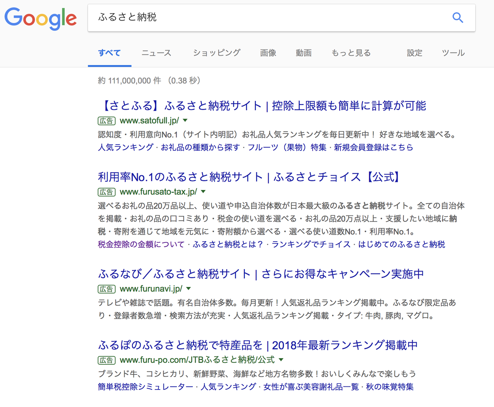This screenshot has height=407, width=494.
Task: Click the 広告 badge next to www.furunavi.jp
Action: [x=106, y=289]
